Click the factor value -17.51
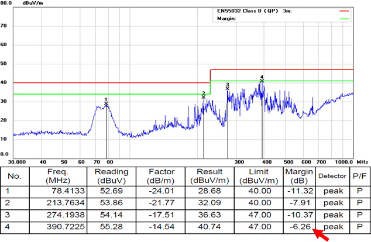371x242 pixels. point(162,215)
